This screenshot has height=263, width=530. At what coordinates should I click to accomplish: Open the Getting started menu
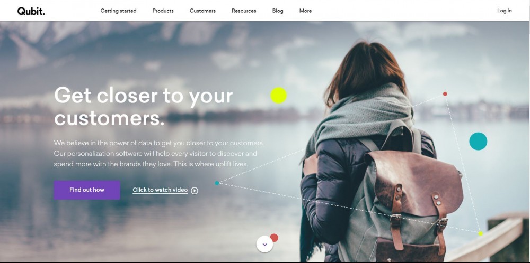pyautogui.click(x=118, y=11)
